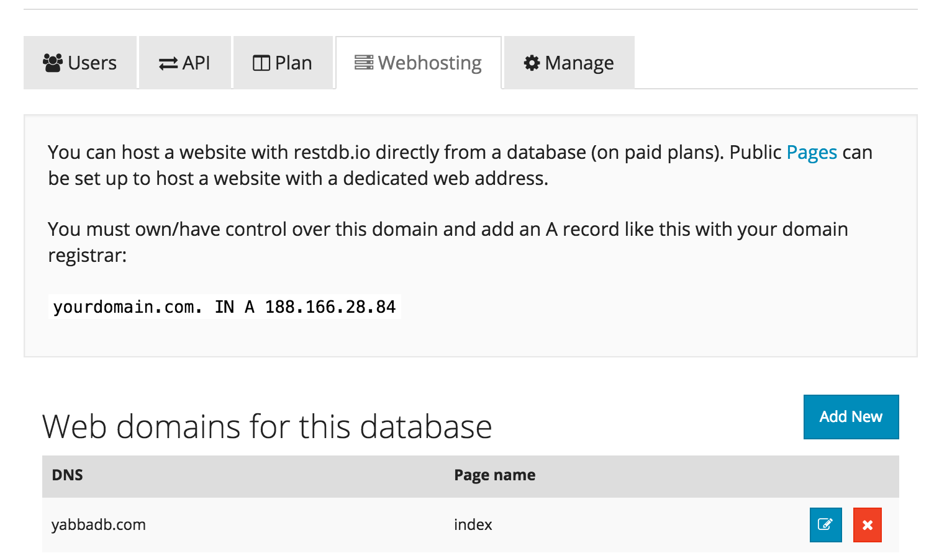Click the Page name column header
Screen dimensions: 934x556
[x=494, y=475]
